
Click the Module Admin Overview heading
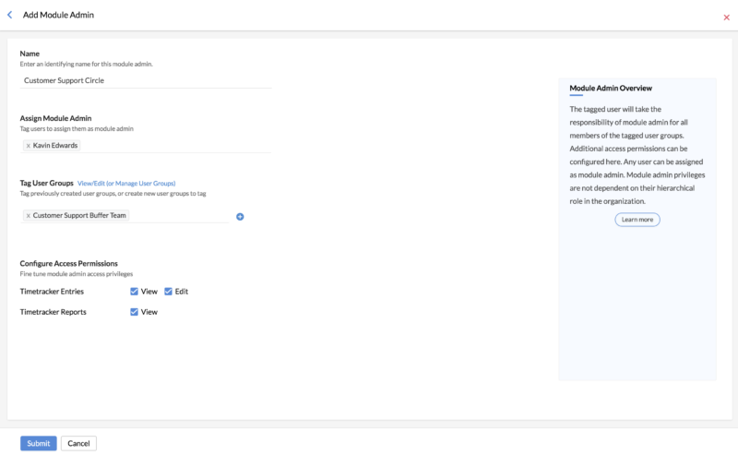pos(611,88)
